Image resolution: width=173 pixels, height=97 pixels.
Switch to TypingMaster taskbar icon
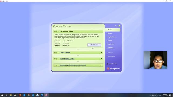(46, 95)
